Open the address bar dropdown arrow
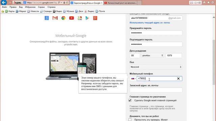The height and width of the screenshot is (121, 216). coord(61,3)
